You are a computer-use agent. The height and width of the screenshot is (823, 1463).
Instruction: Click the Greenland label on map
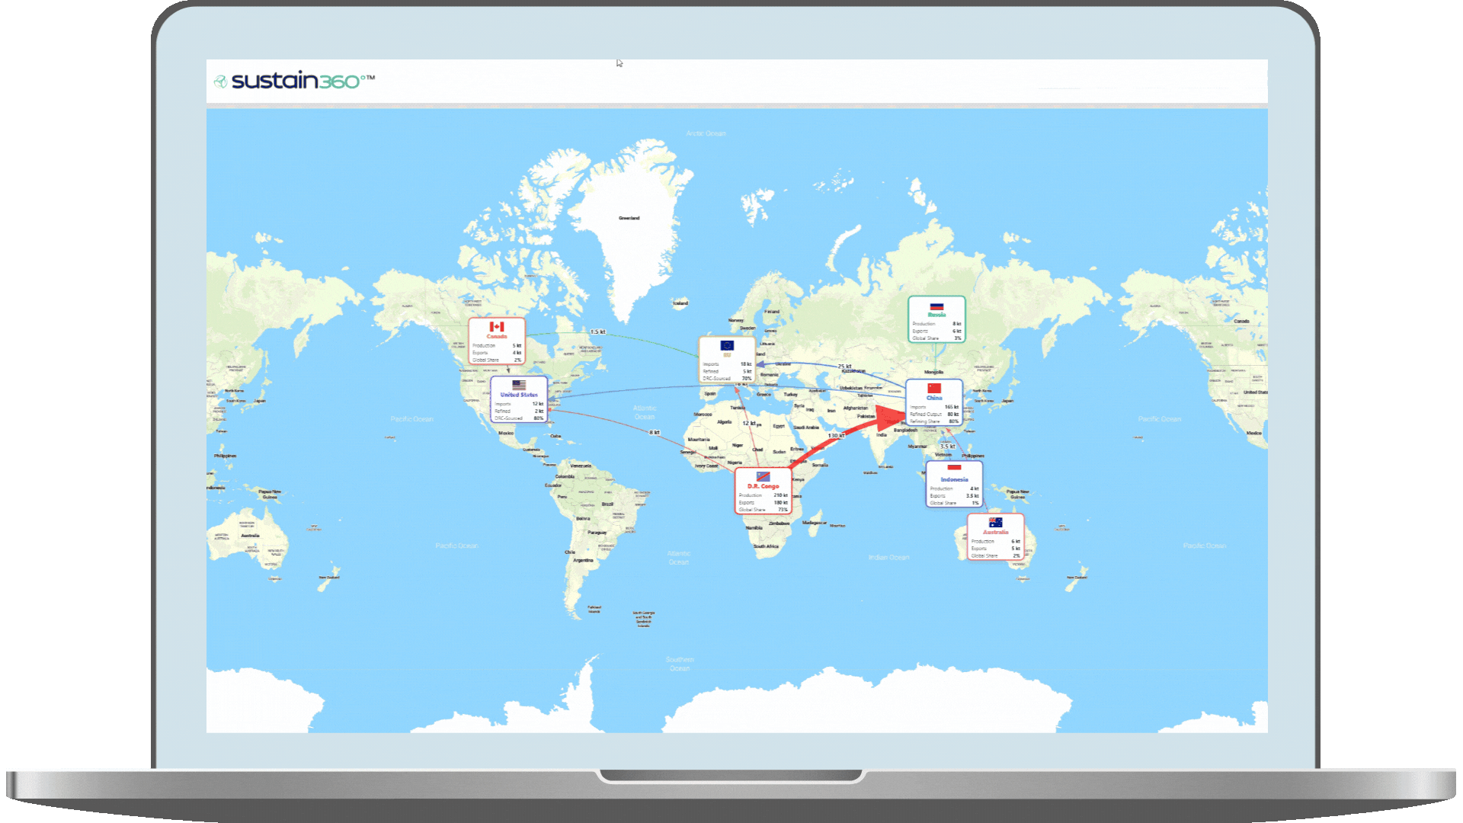point(629,219)
